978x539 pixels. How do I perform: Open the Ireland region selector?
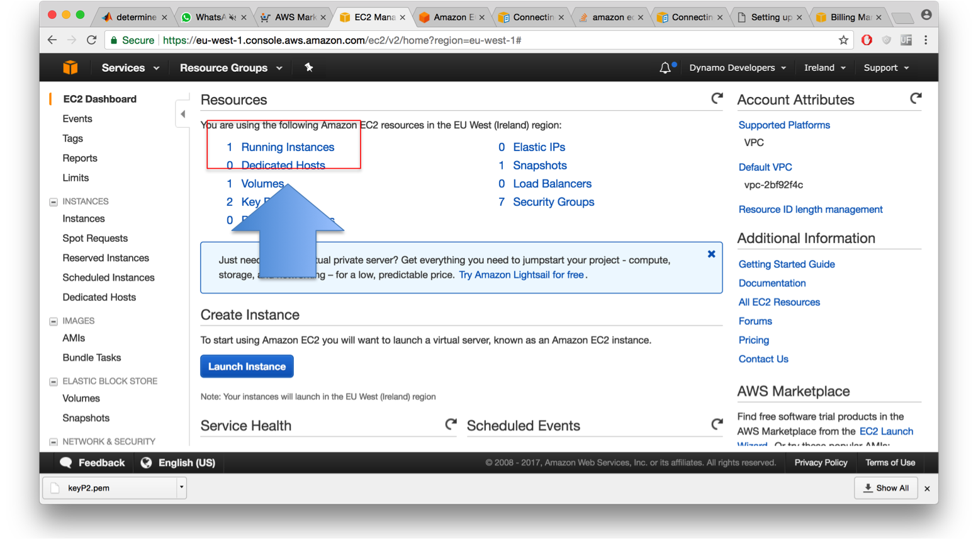(824, 67)
